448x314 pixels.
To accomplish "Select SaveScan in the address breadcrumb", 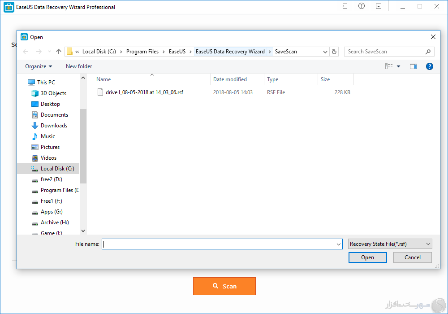I will click(x=286, y=52).
